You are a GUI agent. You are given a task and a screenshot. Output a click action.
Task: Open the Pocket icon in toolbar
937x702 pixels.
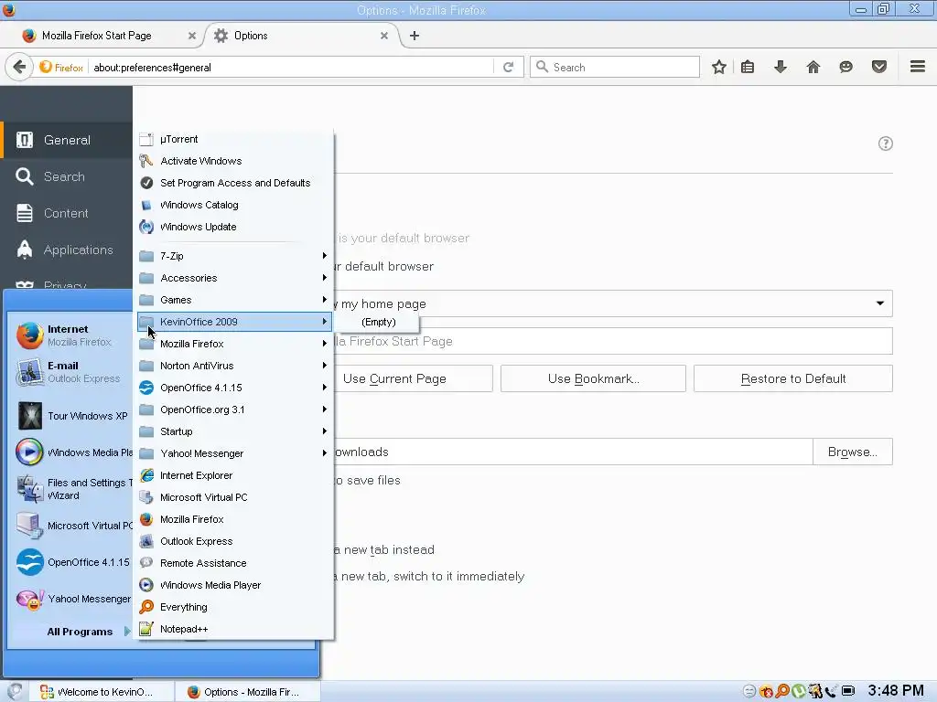[879, 67]
